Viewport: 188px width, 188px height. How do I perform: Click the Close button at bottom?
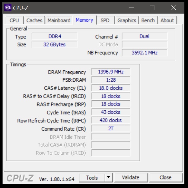165,177
